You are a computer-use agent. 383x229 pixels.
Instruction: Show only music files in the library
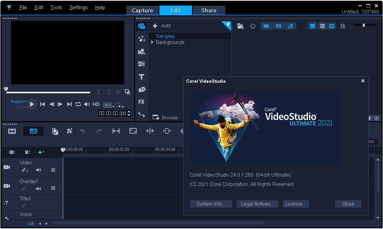[x=291, y=26]
